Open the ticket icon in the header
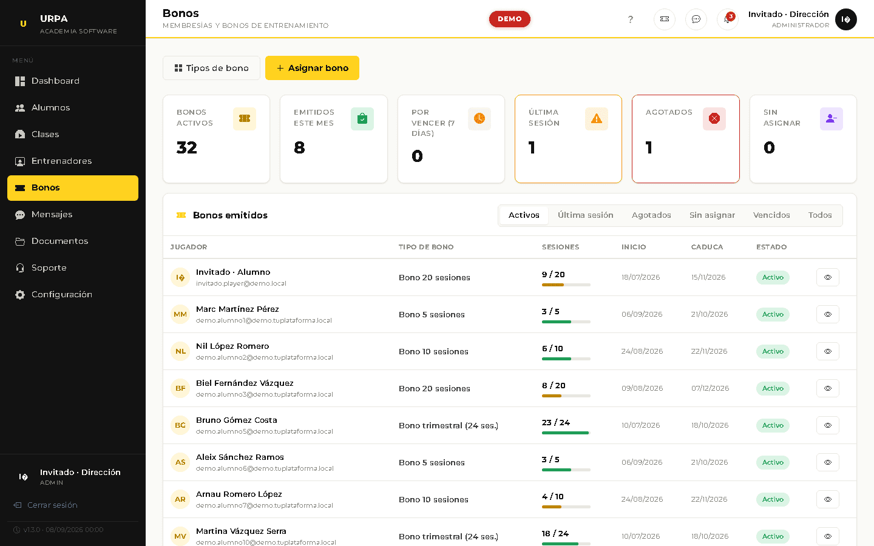This screenshot has height=546, width=874. (x=665, y=19)
